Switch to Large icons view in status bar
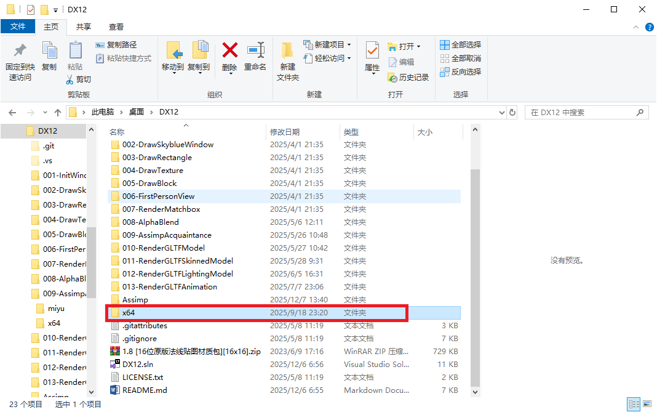The height and width of the screenshot is (412, 657). [x=647, y=405]
